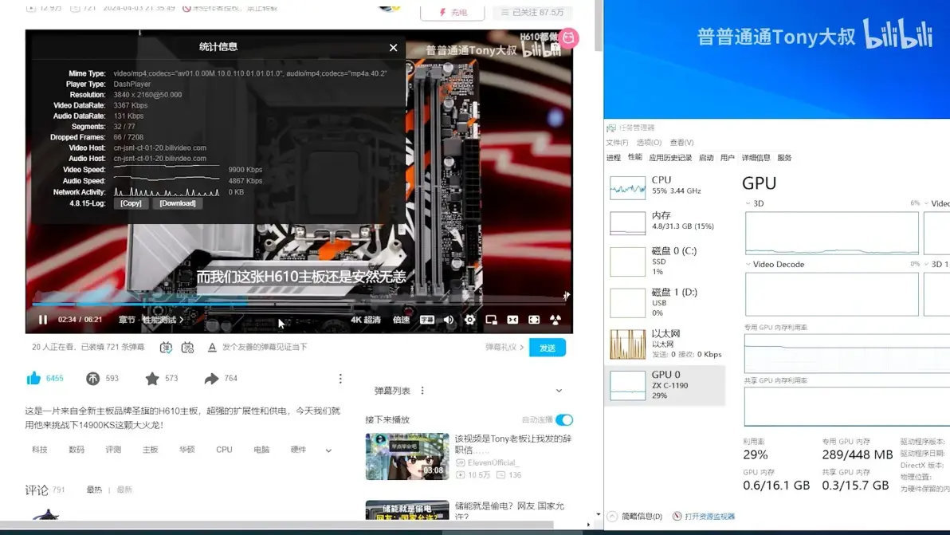Expand the 章节 性能测试 chapter list
The width and height of the screenshot is (950, 535).
pyautogui.click(x=151, y=319)
